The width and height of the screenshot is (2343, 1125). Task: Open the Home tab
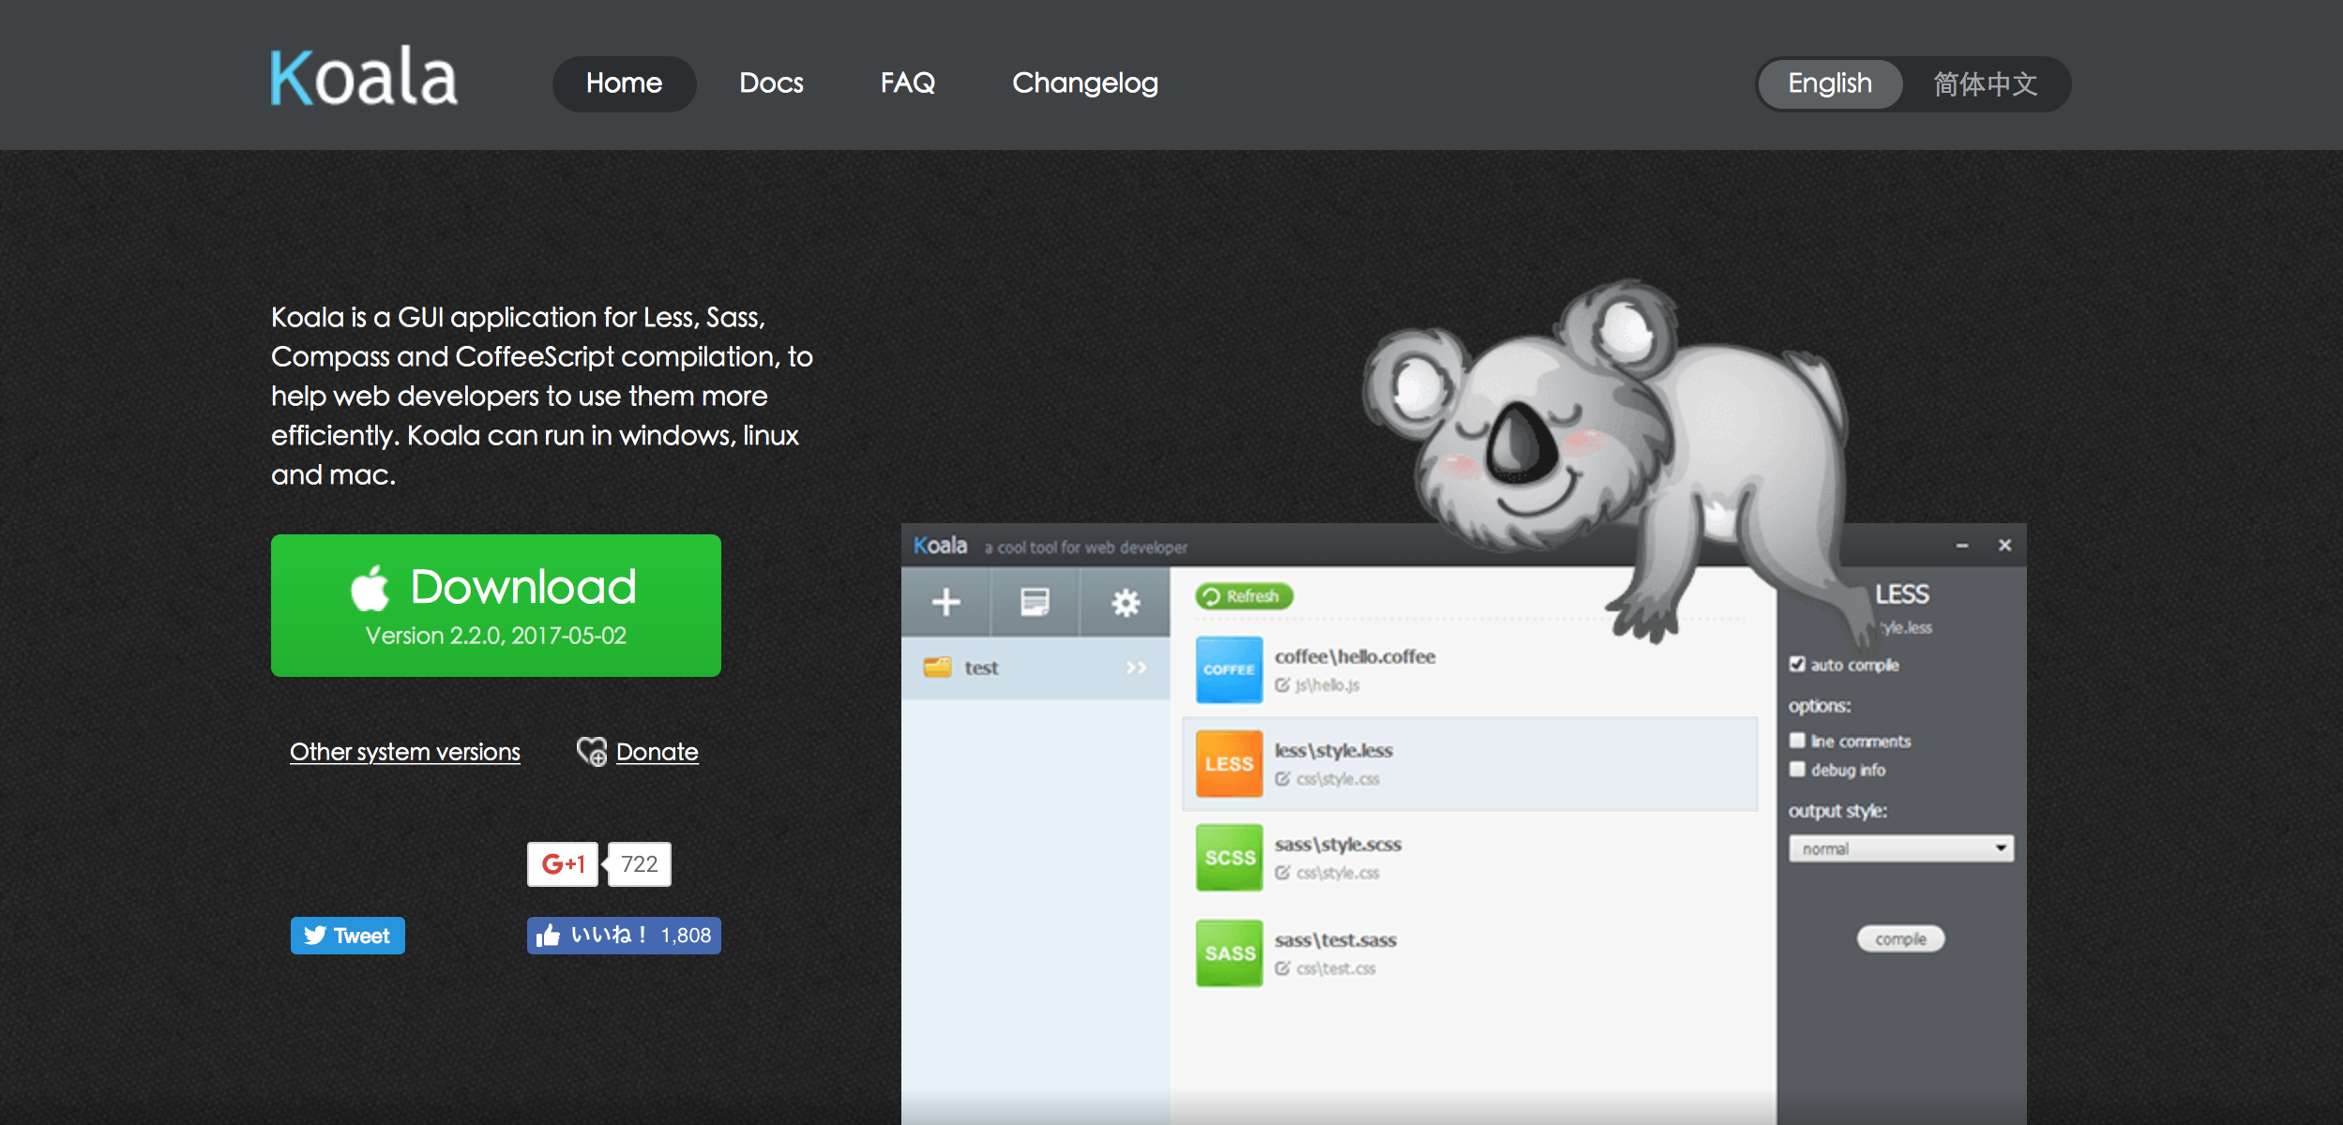coord(624,83)
